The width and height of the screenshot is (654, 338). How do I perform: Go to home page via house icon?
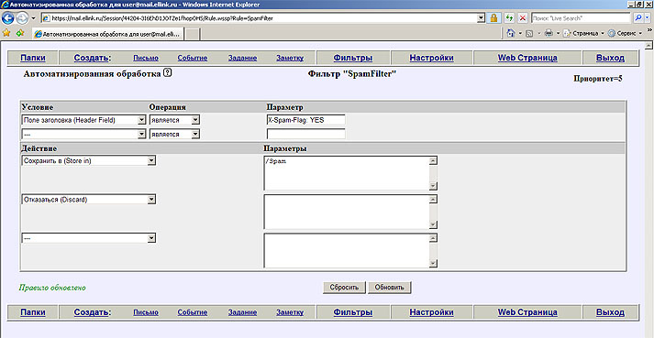[510, 33]
